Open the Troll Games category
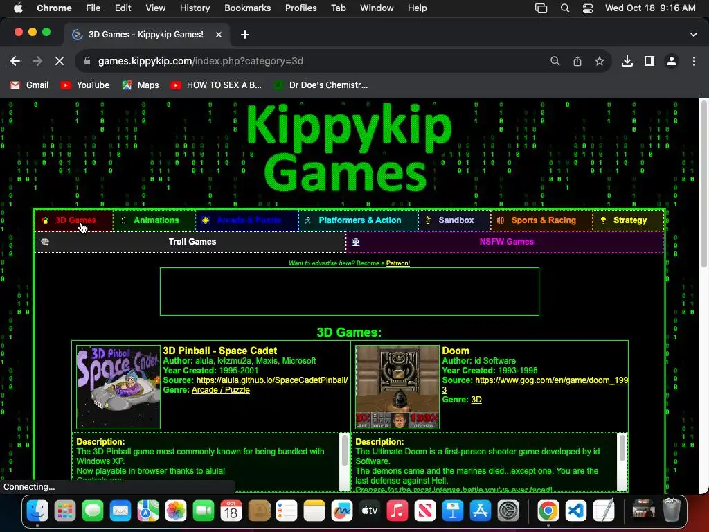The height and width of the screenshot is (532, 709). 190,242
